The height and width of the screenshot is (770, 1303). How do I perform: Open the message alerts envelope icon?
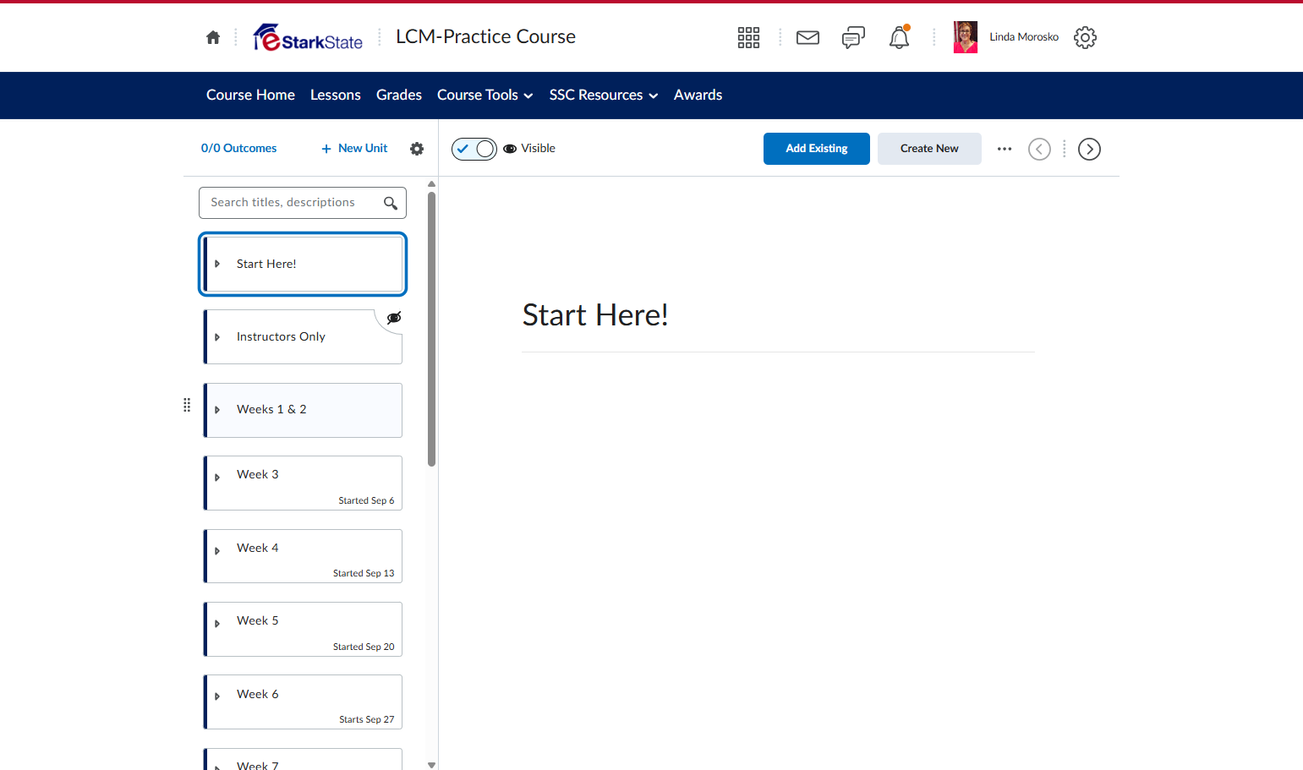pos(808,37)
